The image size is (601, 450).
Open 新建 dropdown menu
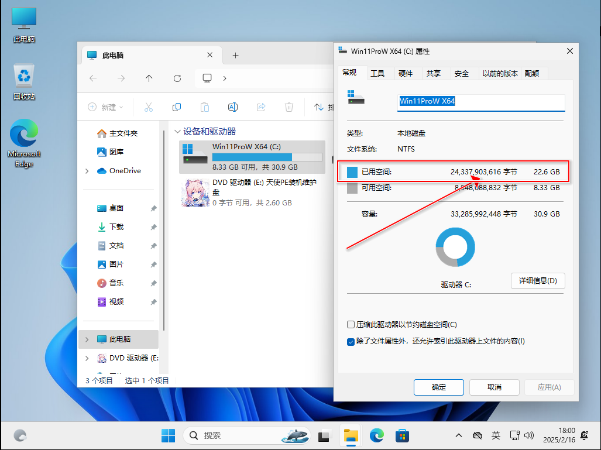[105, 107]
